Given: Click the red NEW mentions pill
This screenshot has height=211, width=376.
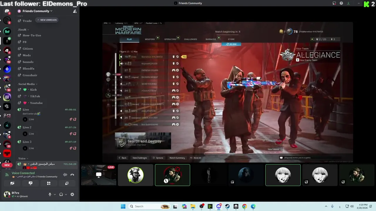Looking at the screenshot, I should (7, 165).
